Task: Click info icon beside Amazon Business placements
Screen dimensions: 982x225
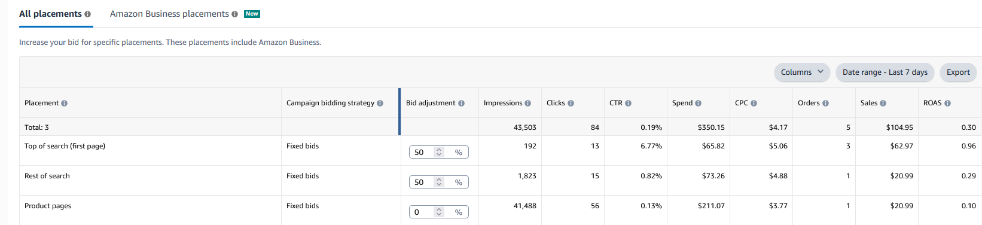Action: click(235, 14)
